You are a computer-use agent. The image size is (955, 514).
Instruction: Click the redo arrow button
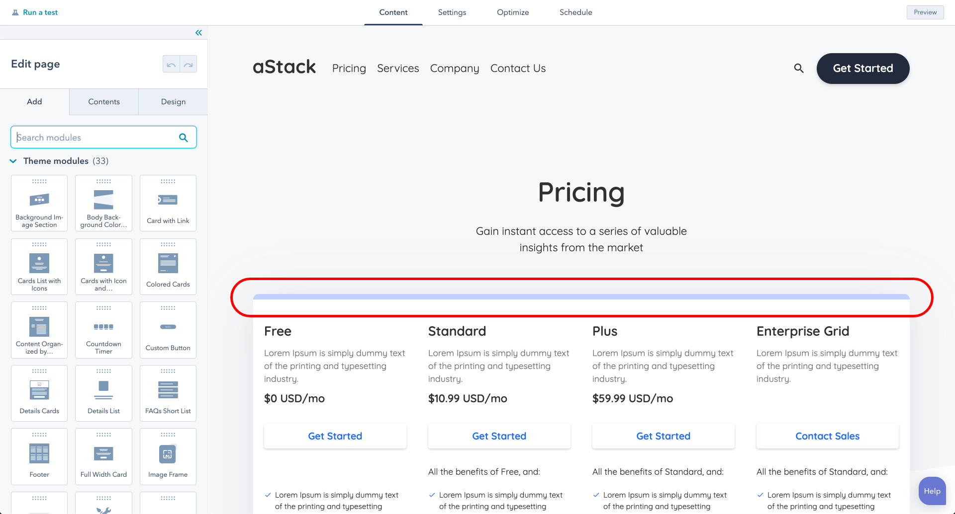click(x=189, y=64)
